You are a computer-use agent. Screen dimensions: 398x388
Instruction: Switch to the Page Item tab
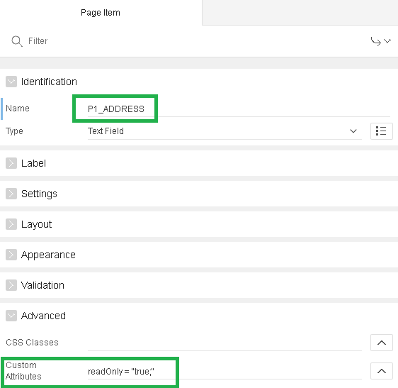pos(101,13)
